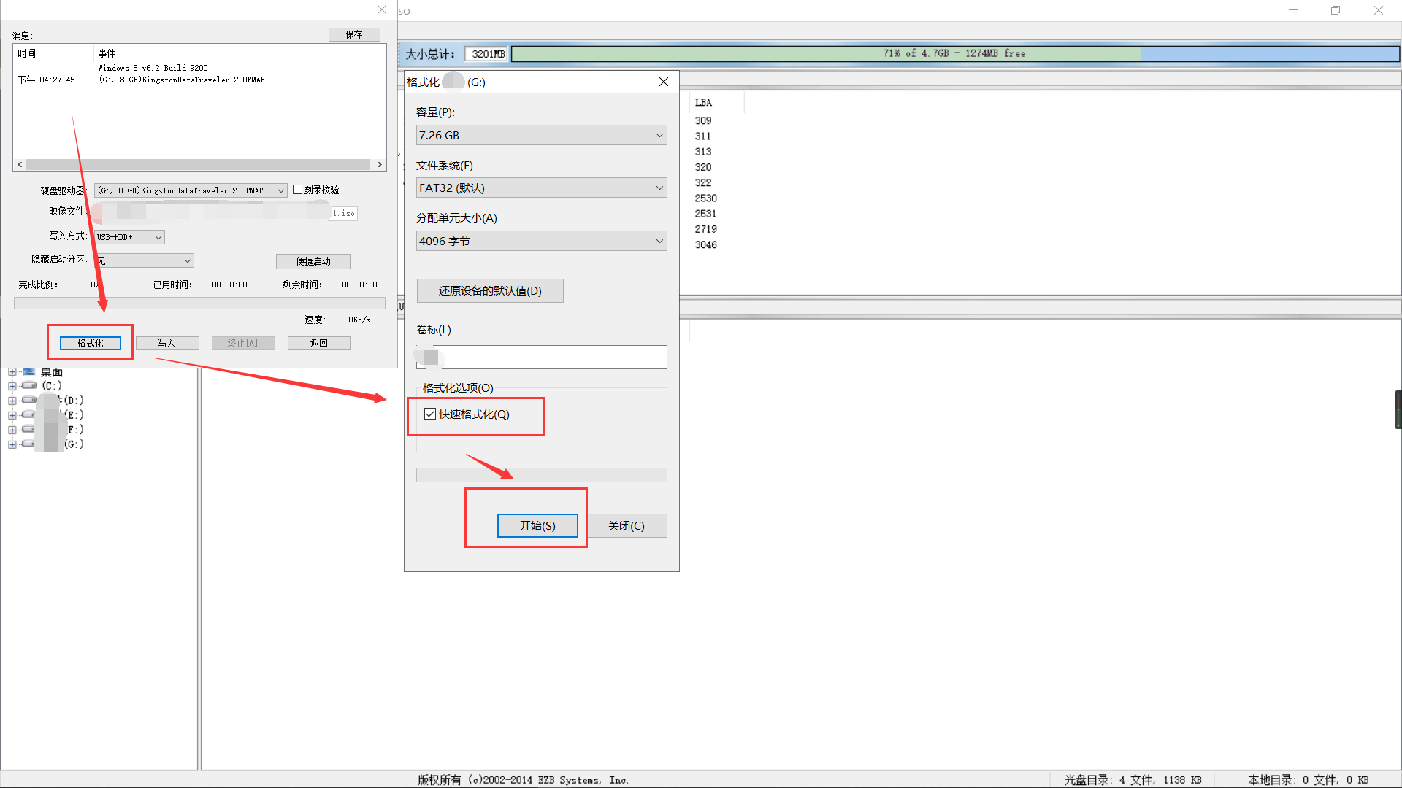This screenshot has height=788, width=1402.
Task: Click the right arrow of the message list scrollbar
Action: [379, 164]
